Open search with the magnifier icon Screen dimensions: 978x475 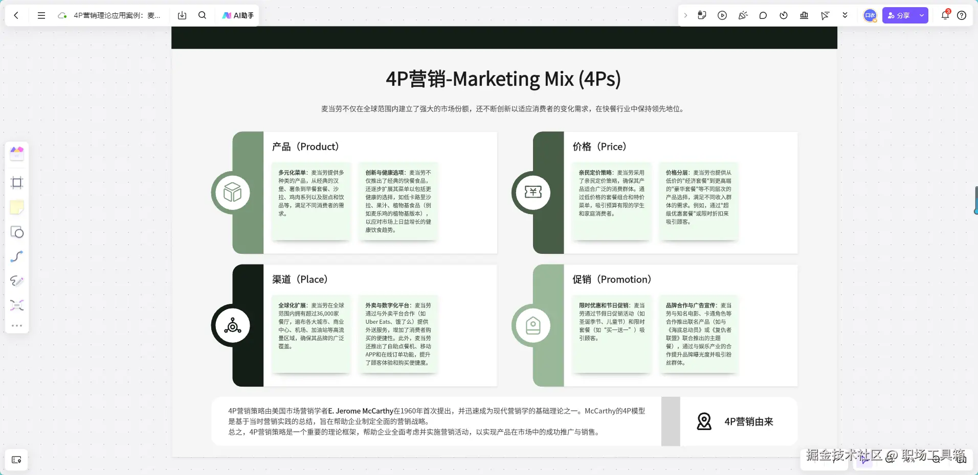tap(203, 15)
